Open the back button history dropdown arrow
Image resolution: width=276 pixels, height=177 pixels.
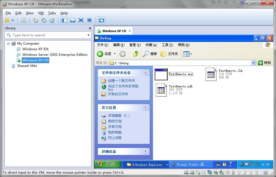pos(115,54)
